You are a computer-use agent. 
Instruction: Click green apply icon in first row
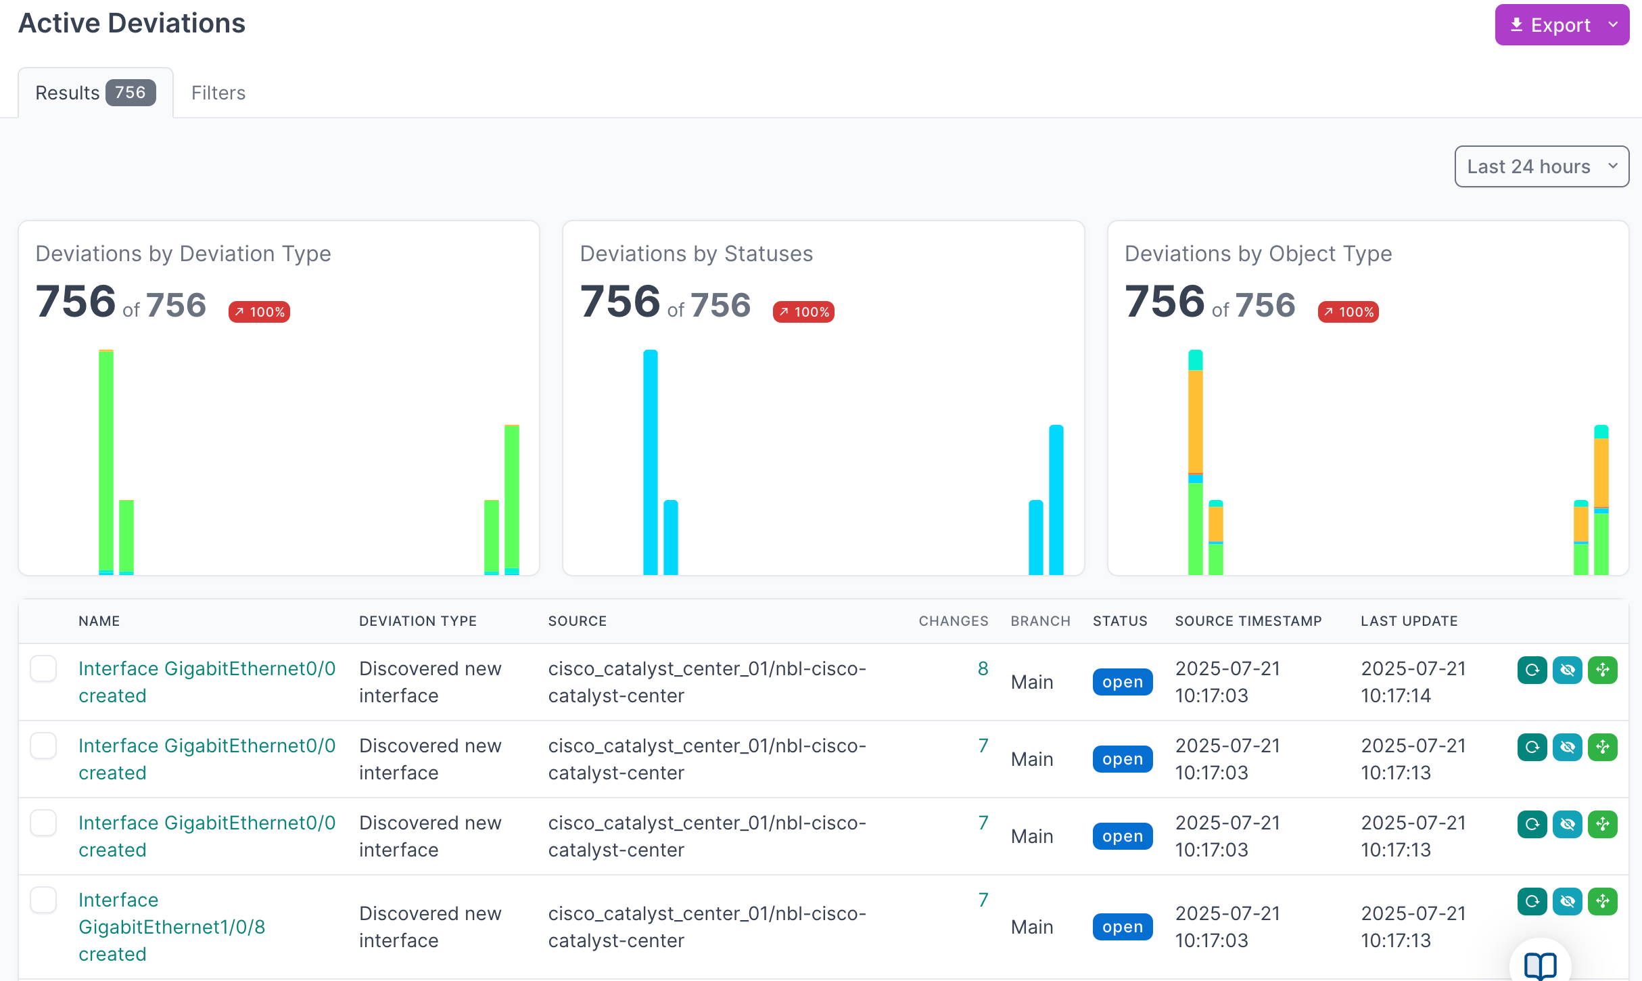[1602, 670]
